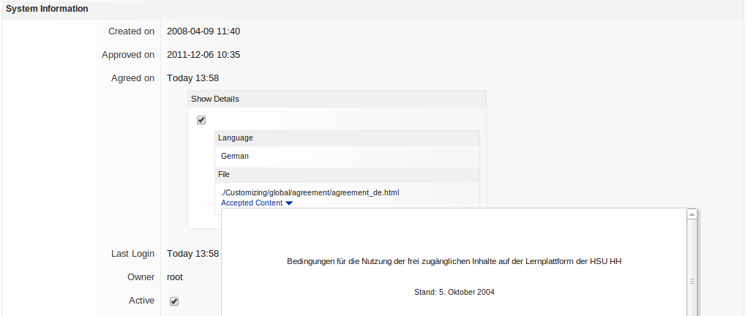Click the Active field label
This screenshot has height=316, width=748.
pyautogui.click(x=141, y=301)
